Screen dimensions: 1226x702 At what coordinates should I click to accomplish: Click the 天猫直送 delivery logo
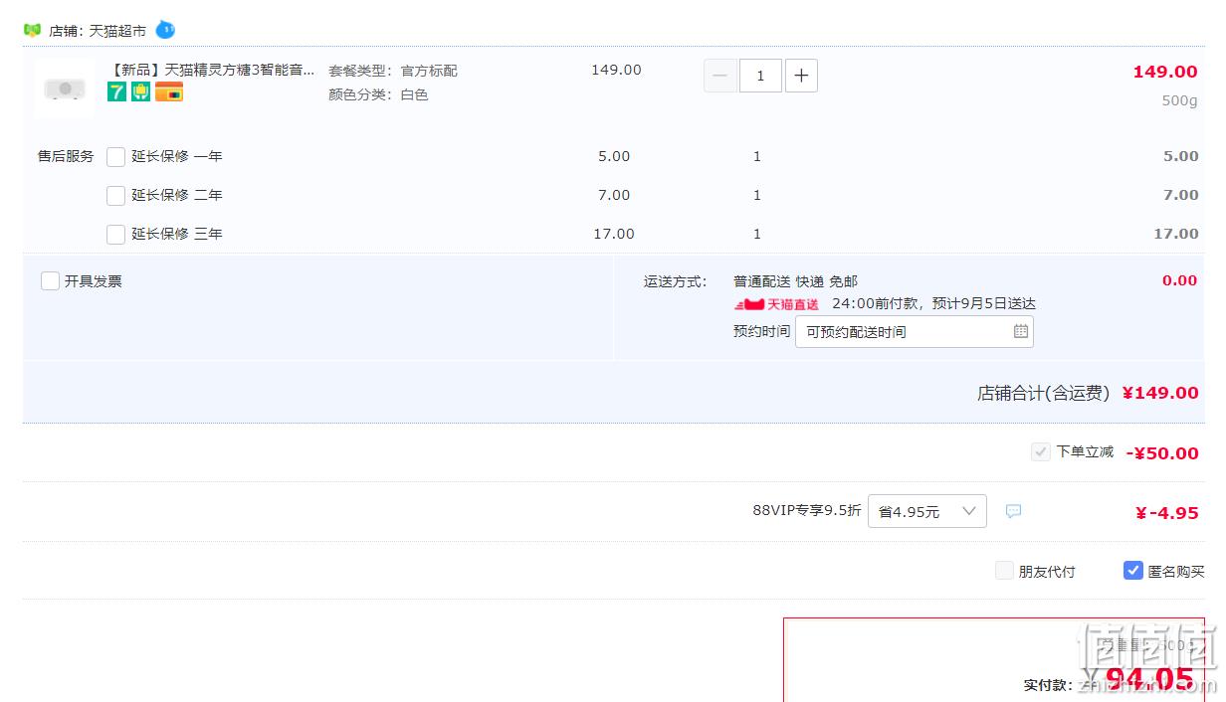click(x=776, y=304)
